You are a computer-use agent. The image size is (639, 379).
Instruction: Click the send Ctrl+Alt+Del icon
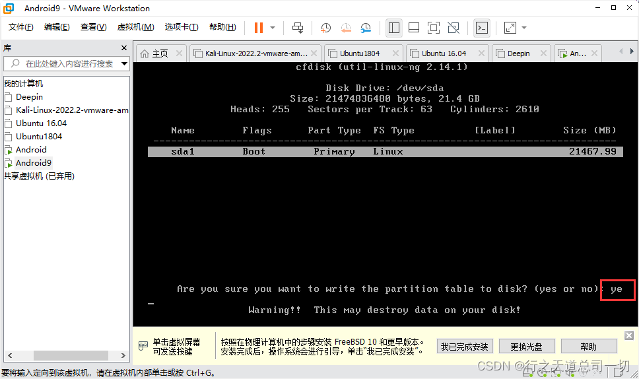pyautogui.click(x=298, y=28)
